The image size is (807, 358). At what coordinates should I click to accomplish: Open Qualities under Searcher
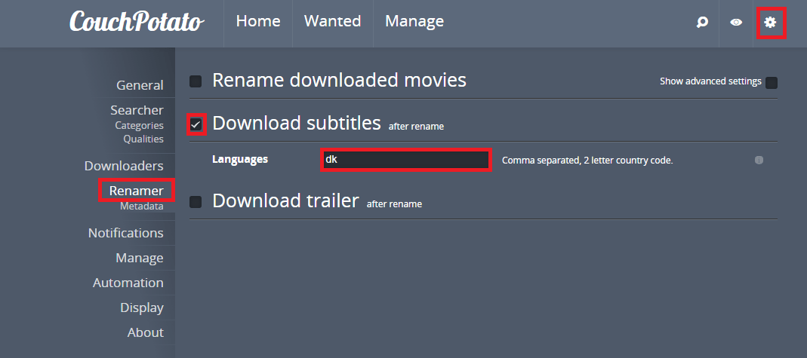pyautogui.click(x=143, y=139)
